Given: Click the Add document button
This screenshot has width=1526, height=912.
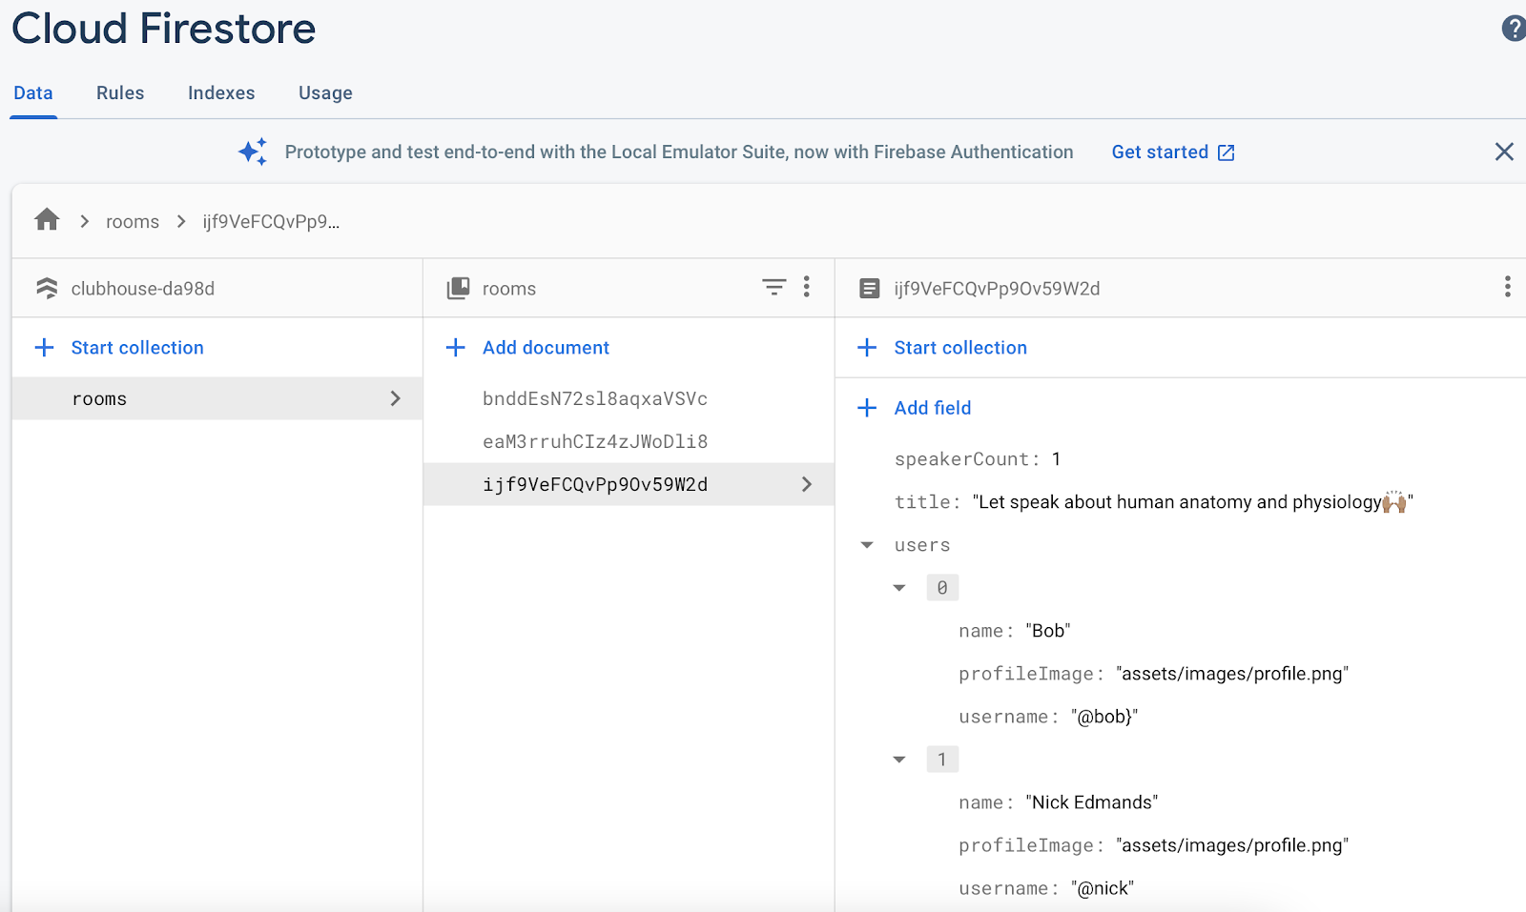Looking at the screenshot, I should click(546, 348).
